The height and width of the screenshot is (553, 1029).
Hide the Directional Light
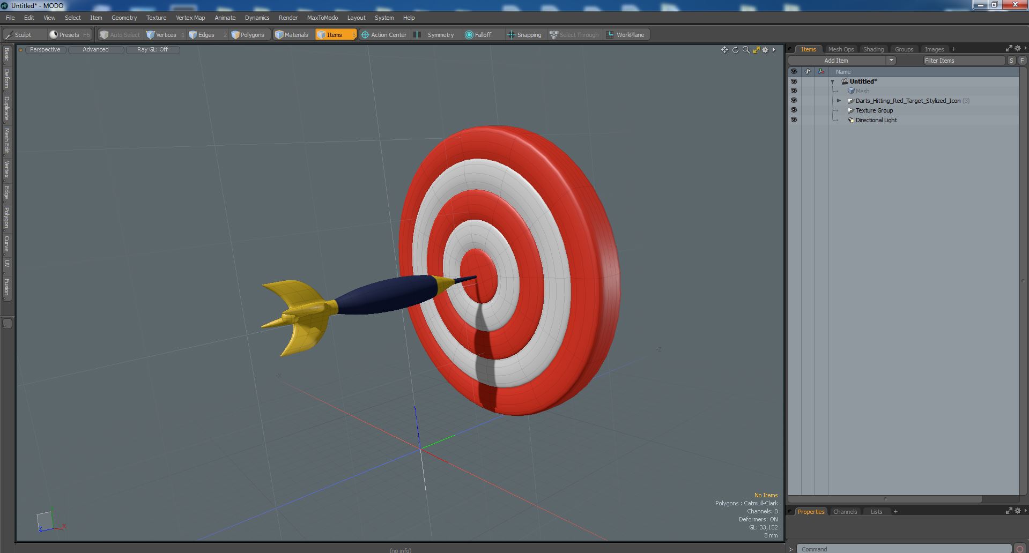pos(794,120)
